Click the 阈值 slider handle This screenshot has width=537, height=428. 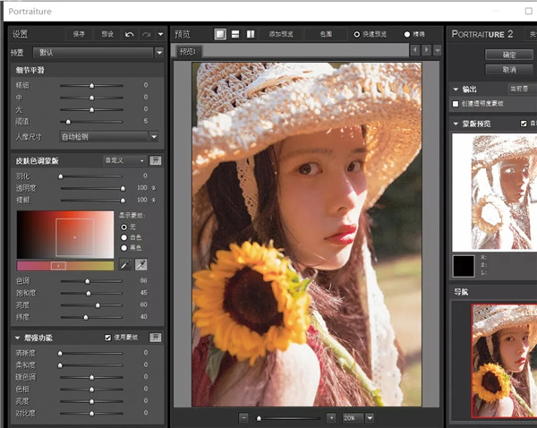[x=68, y=122]
